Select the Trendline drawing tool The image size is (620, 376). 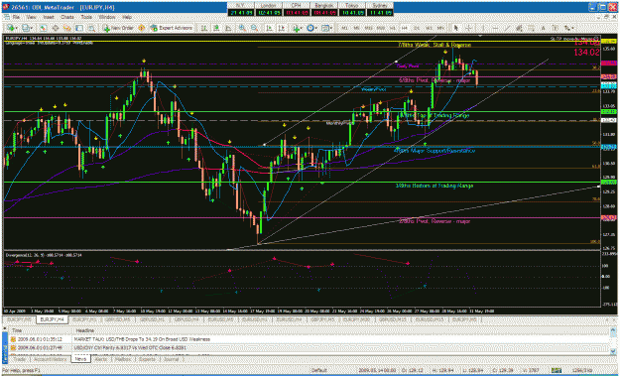click(x=507, y=28)
